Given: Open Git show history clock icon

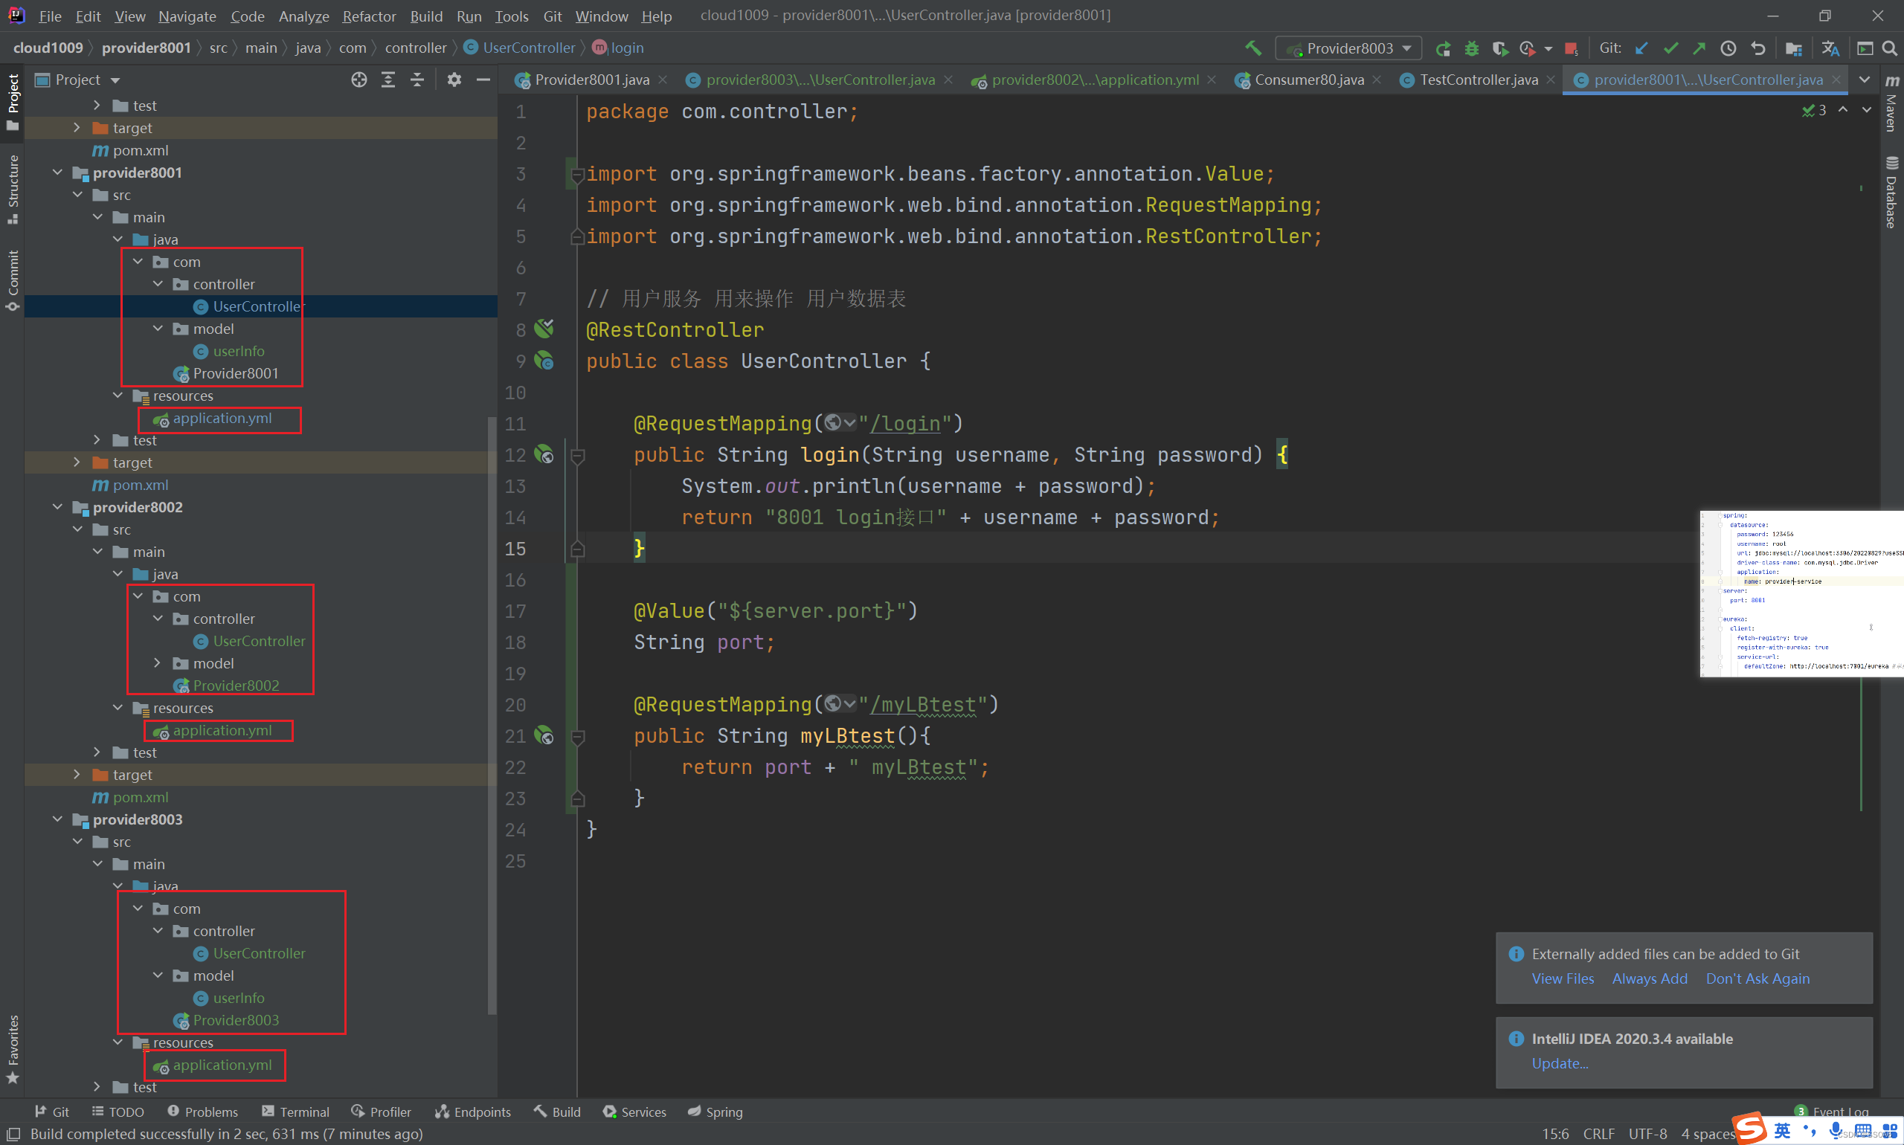Looking at the screenshot, I should 1728,48.
